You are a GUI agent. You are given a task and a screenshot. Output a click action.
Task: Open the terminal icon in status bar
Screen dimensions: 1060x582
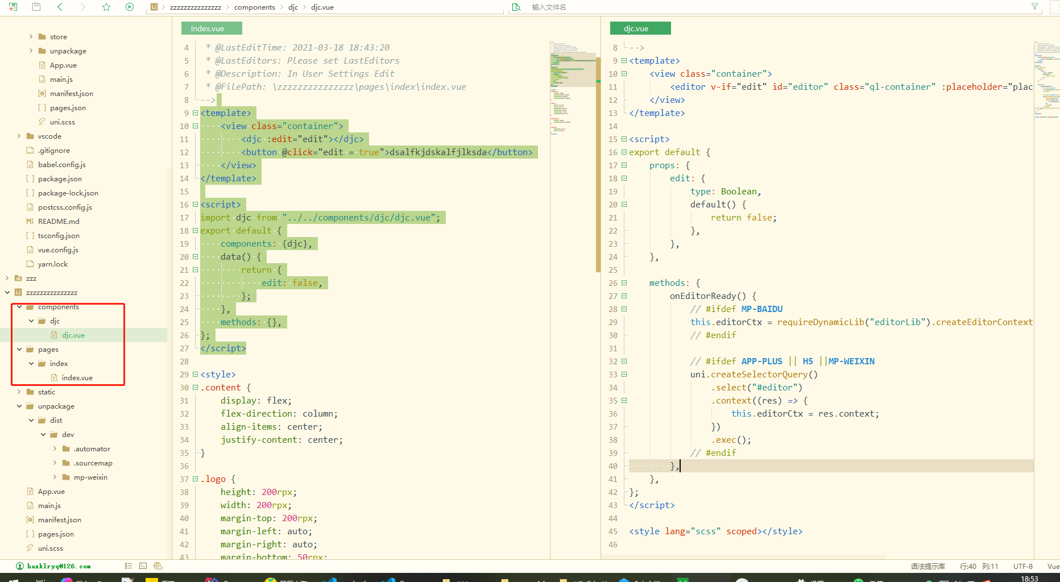[x=143, y=566]
